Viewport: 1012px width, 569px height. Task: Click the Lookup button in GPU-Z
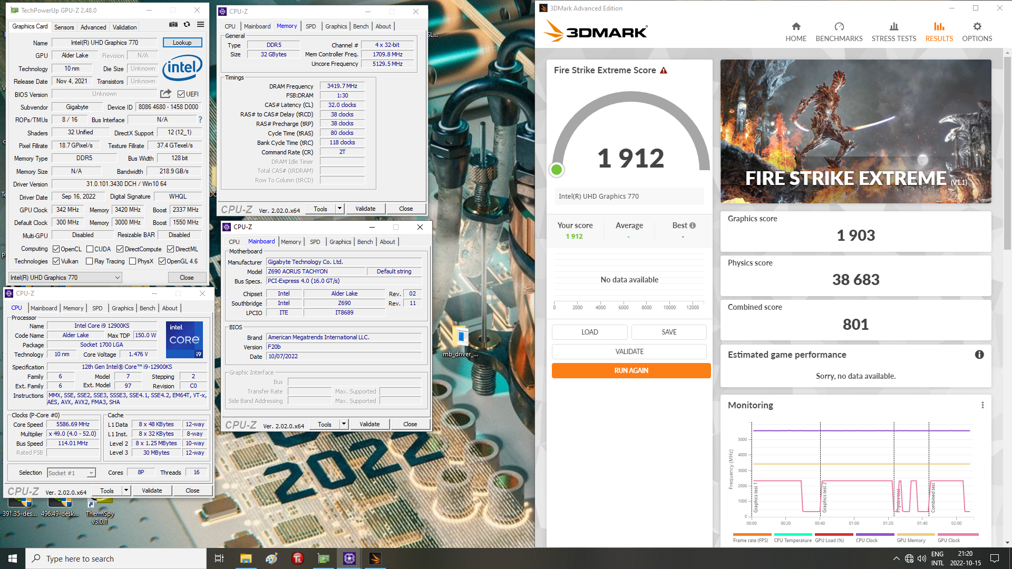[182, 43]
